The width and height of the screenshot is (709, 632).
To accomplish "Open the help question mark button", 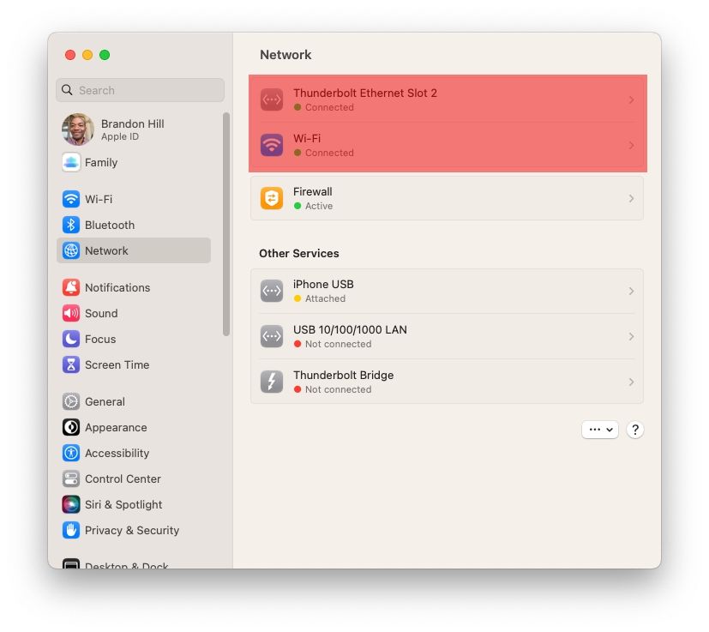I will click(x=634, y=429).
